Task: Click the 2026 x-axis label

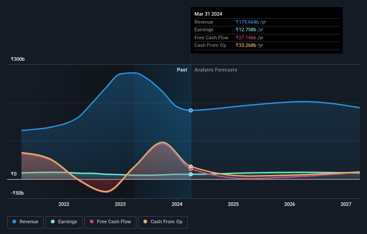Action: (x=290, y=204)
